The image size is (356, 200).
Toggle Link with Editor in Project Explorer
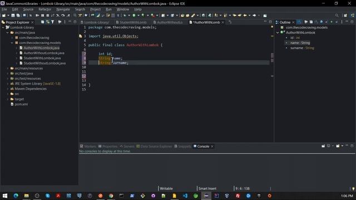(48, 22)
